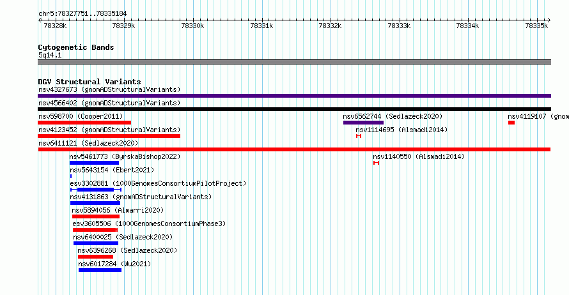Viewport: 569px width, 295px height.
Task: Click the ruler's left end arrow
Action: pos(40,20)
